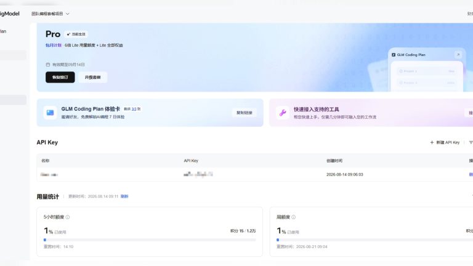The width and height of the screenshot is (473, 266).
Task: Open the 包月计划 link
Action: coord(54,45)
